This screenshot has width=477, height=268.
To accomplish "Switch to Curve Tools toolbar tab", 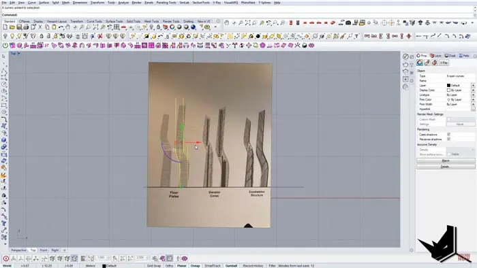I will [94, 22].
